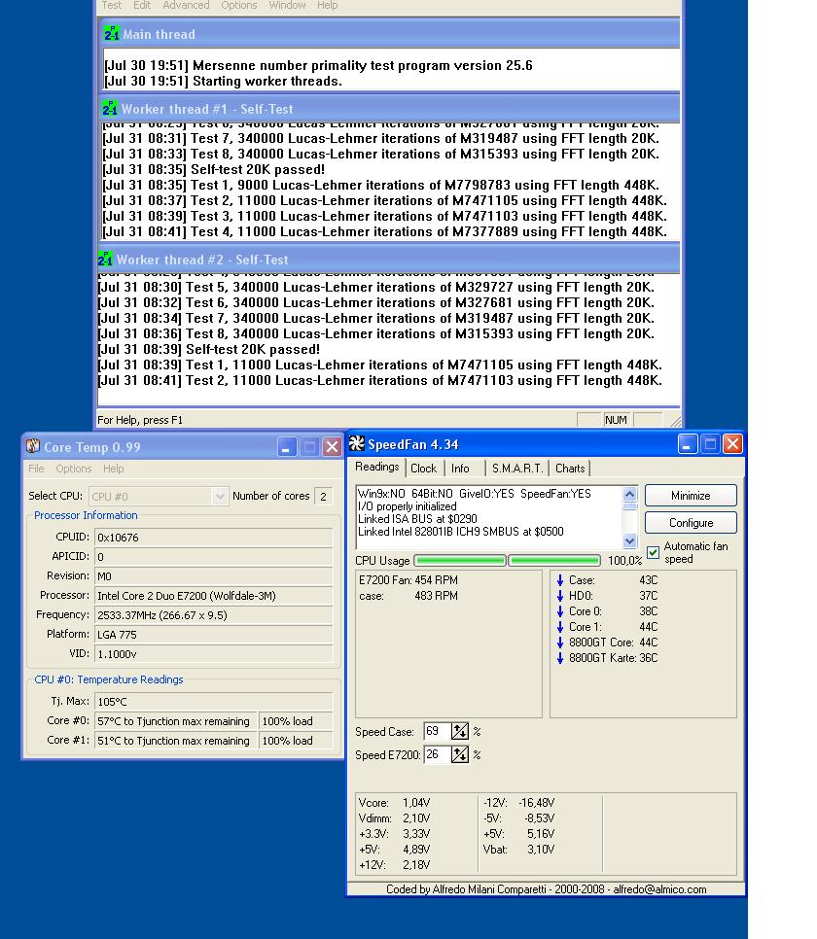Click the Vbat 3,10V reading
This screenshot has height=939, width=817.
click(518, 850)
